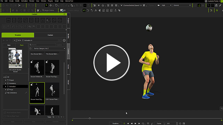
Task: Click the green path-edit icon top right
Action: (199, 6)
